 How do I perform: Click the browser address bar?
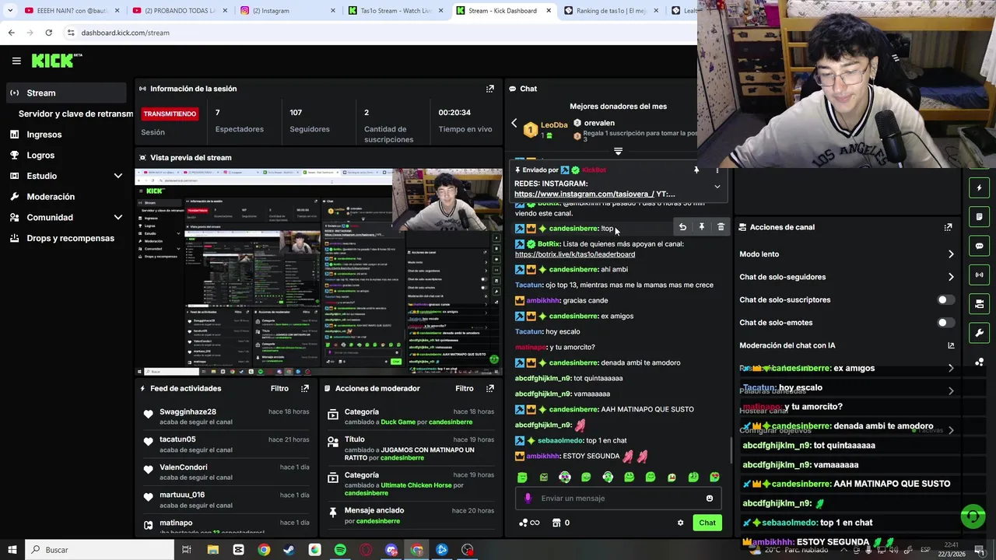click(x=381, y=33)
